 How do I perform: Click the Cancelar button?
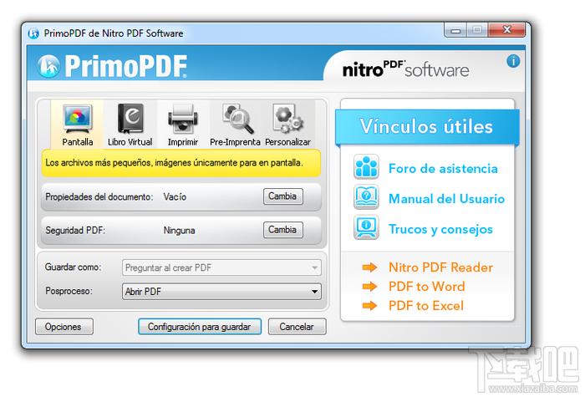tap(297, 327)
